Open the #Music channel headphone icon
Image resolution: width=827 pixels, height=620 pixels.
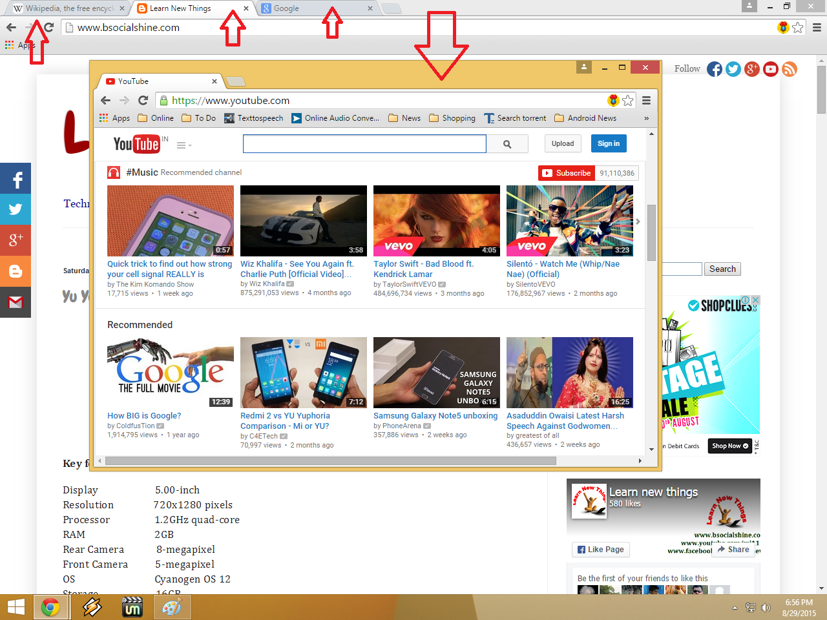[x=114, y=172]
